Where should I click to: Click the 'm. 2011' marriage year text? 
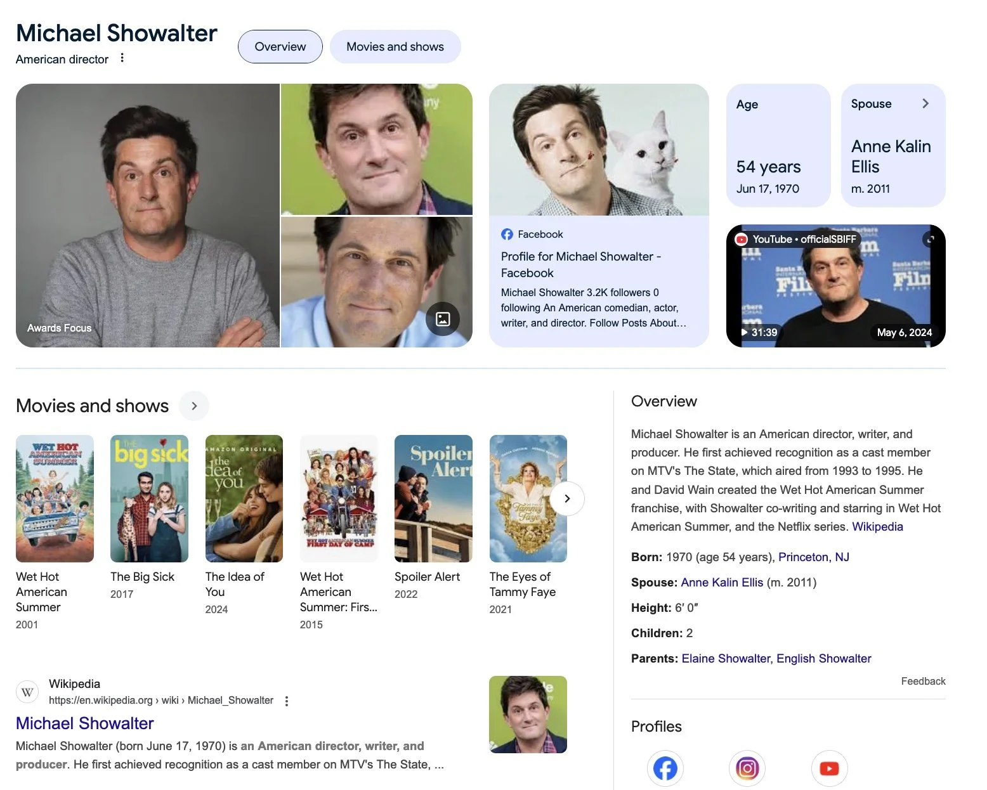(x=870, y=188)
